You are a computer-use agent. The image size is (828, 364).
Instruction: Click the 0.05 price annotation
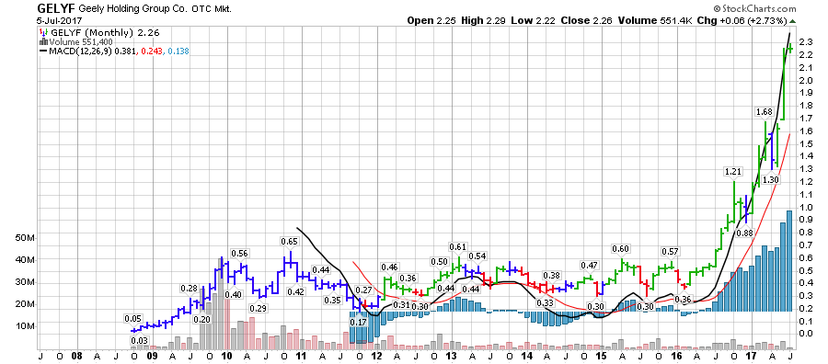click(x=133, y=319)
